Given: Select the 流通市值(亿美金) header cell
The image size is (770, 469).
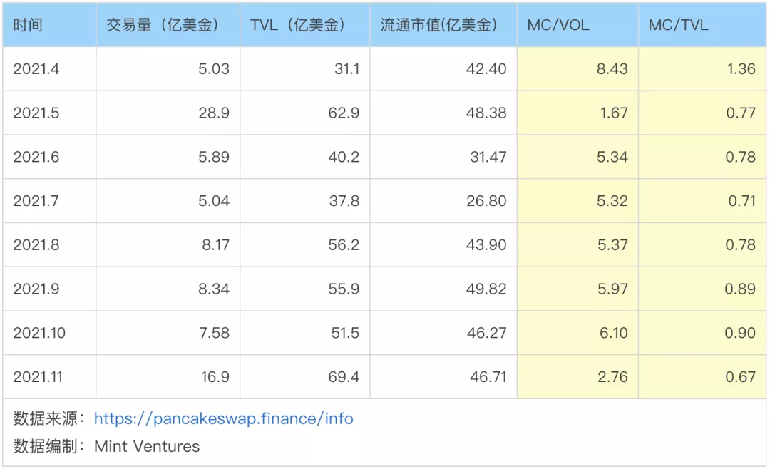Looking at the screenshot, I should (x=443, y=25).
